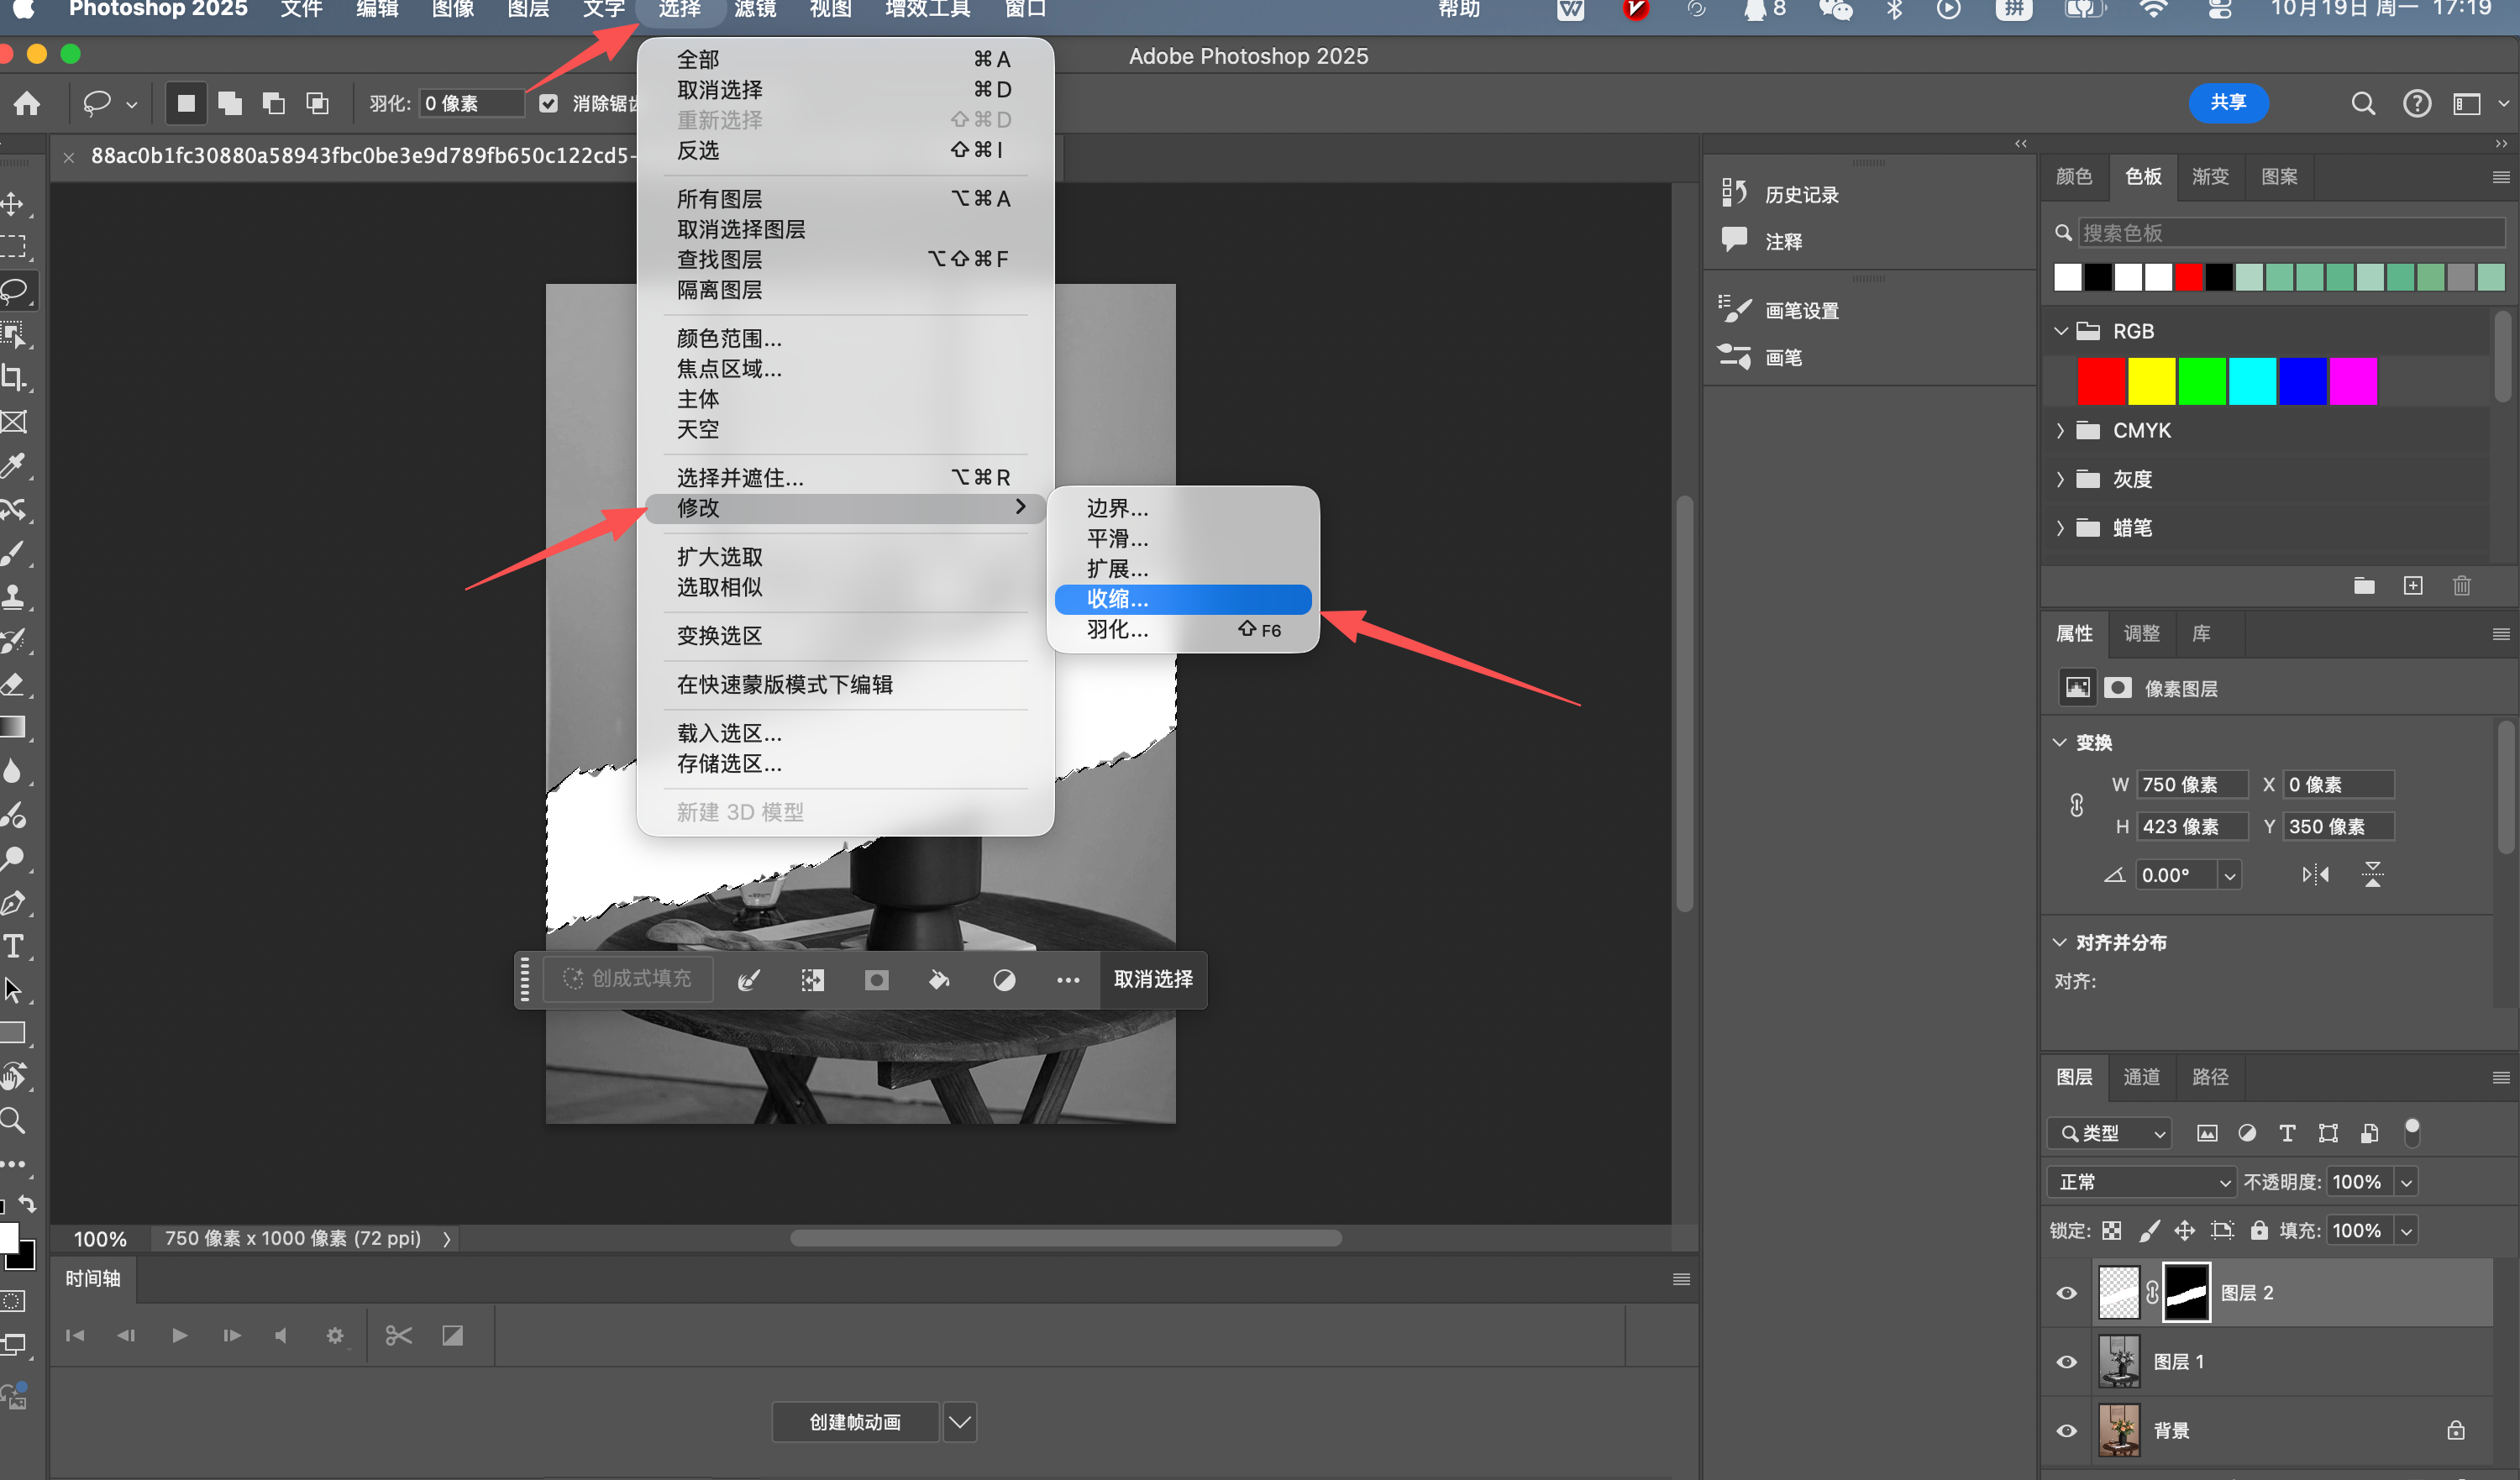Delete swatch using the trash icon
The image size is (2520, 1480).
tap(2462, 586)
